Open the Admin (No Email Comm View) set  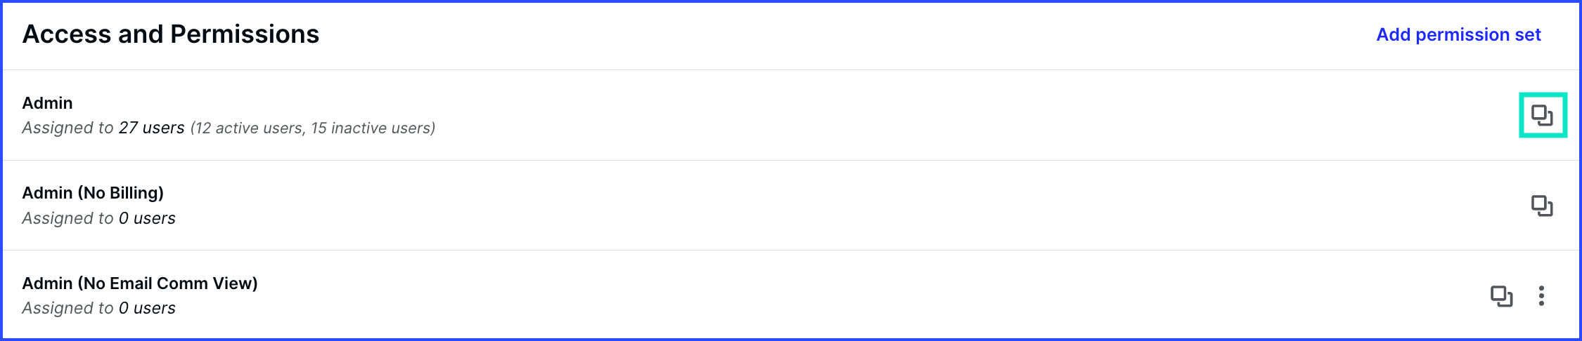pos(140,283)
